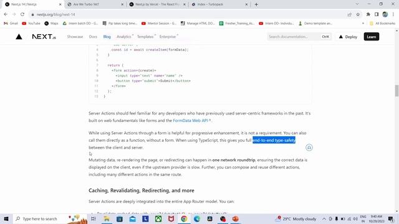Viewport: 399px width, 224px height.
Task: Share this page icon
Action: 349,14
